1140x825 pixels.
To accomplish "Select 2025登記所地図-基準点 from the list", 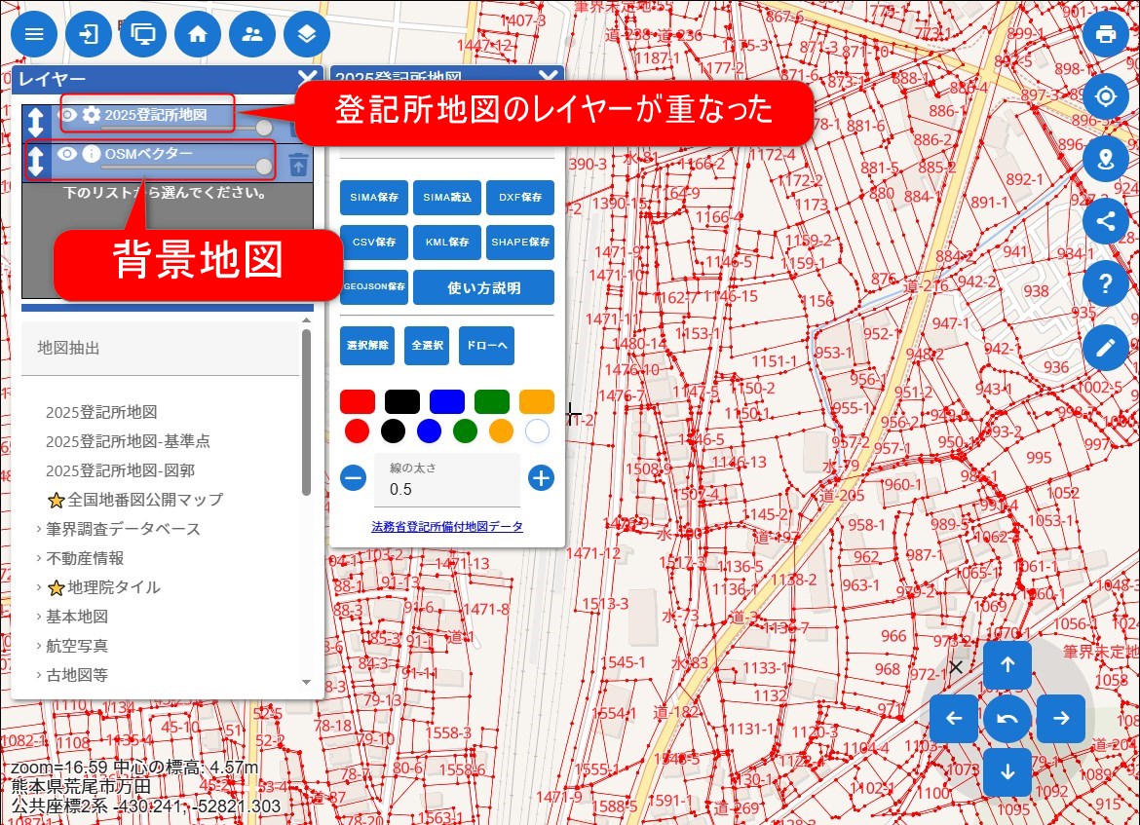I will coord(128,441).
